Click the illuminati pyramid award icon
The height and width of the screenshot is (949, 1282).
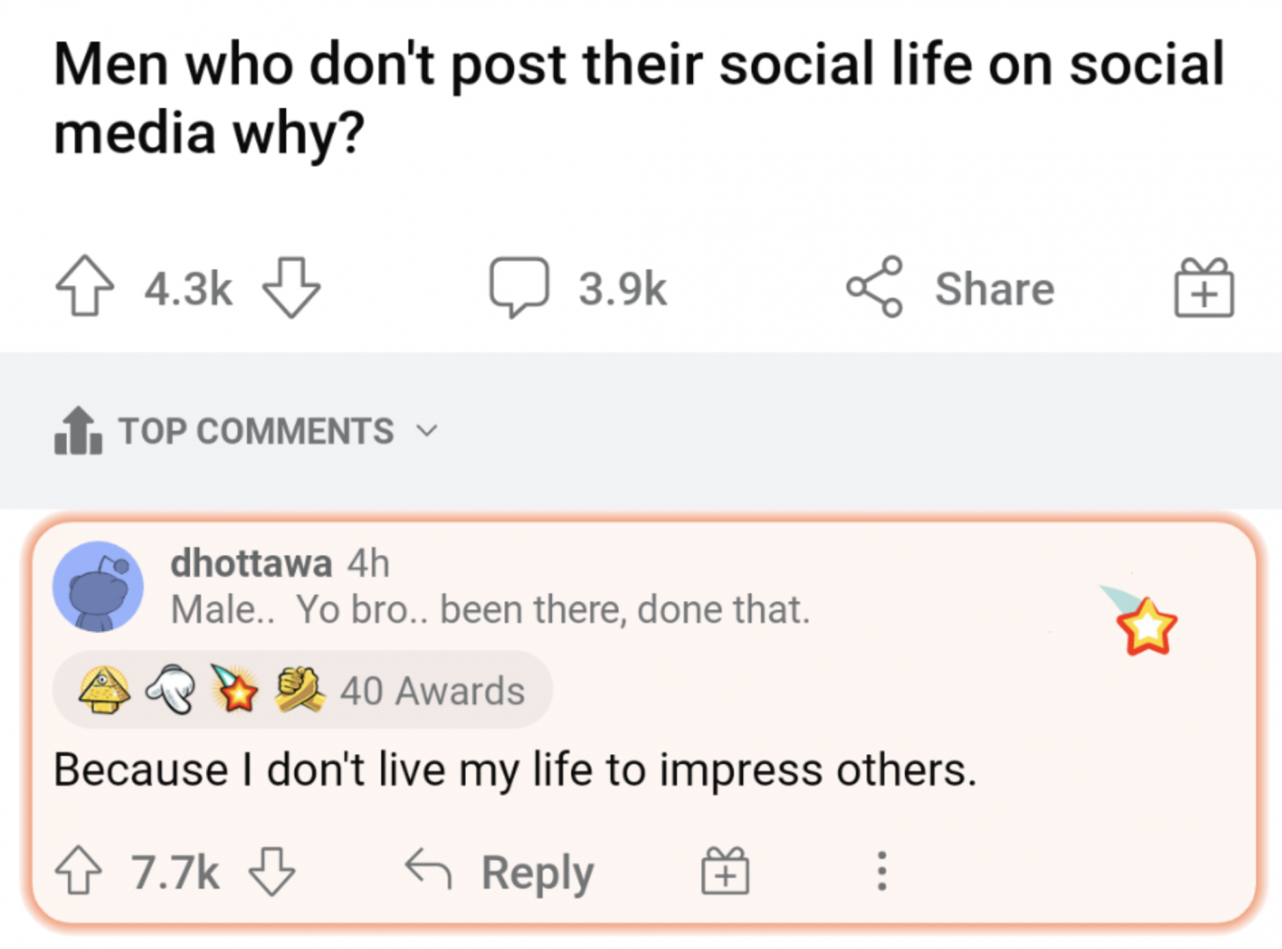(104, 689)
